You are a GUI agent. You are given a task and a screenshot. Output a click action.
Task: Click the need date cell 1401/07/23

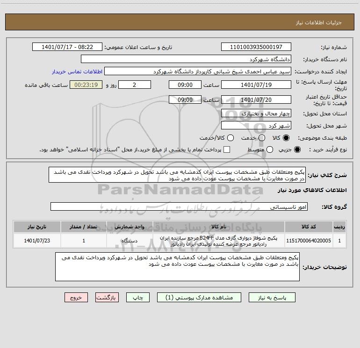pos(37,241)
